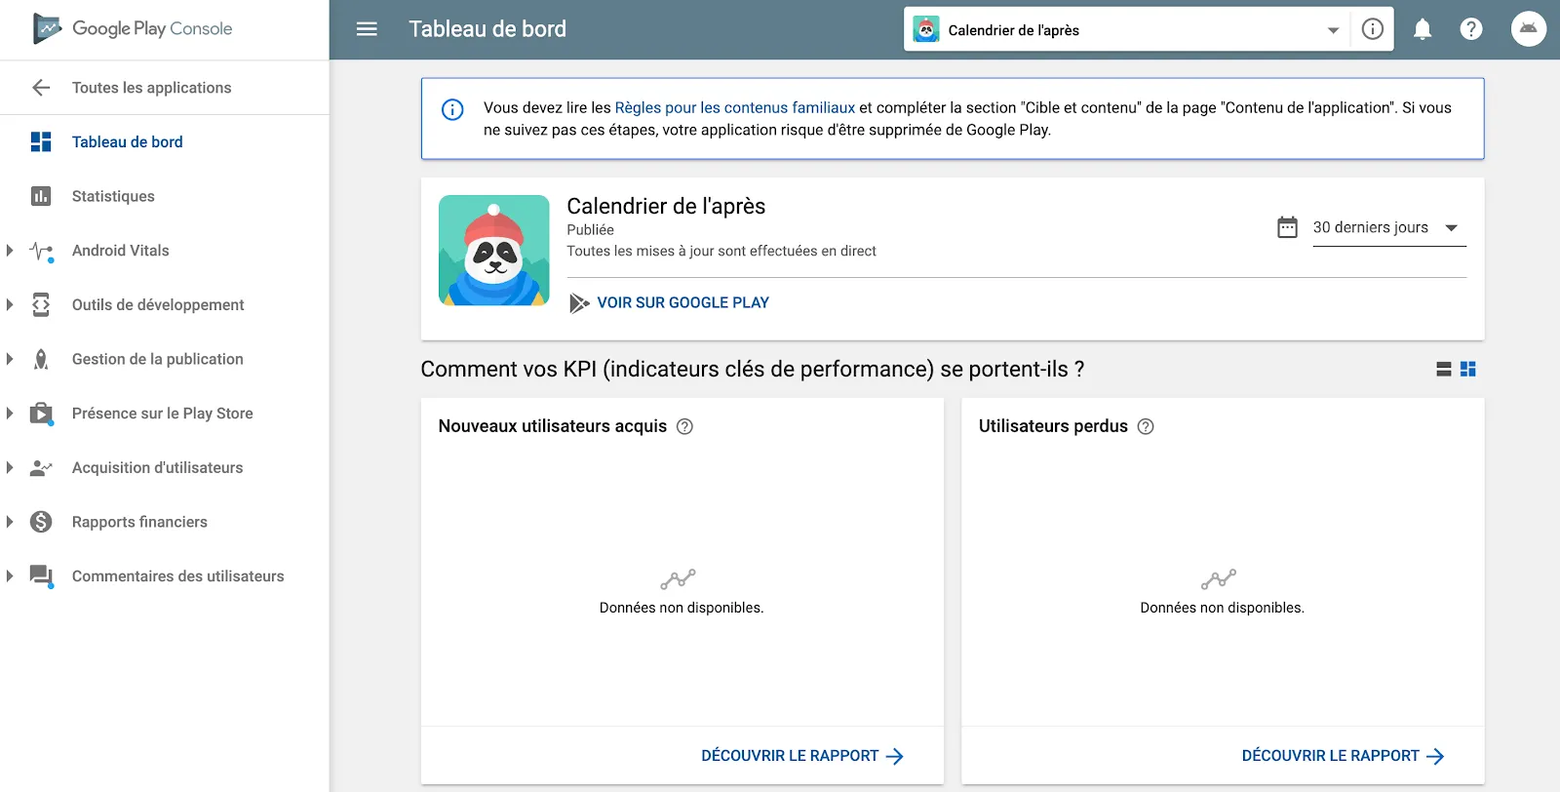Switch KPI view to list layout
This screenshot has height=792, width=1560.
pos(1444,370)
